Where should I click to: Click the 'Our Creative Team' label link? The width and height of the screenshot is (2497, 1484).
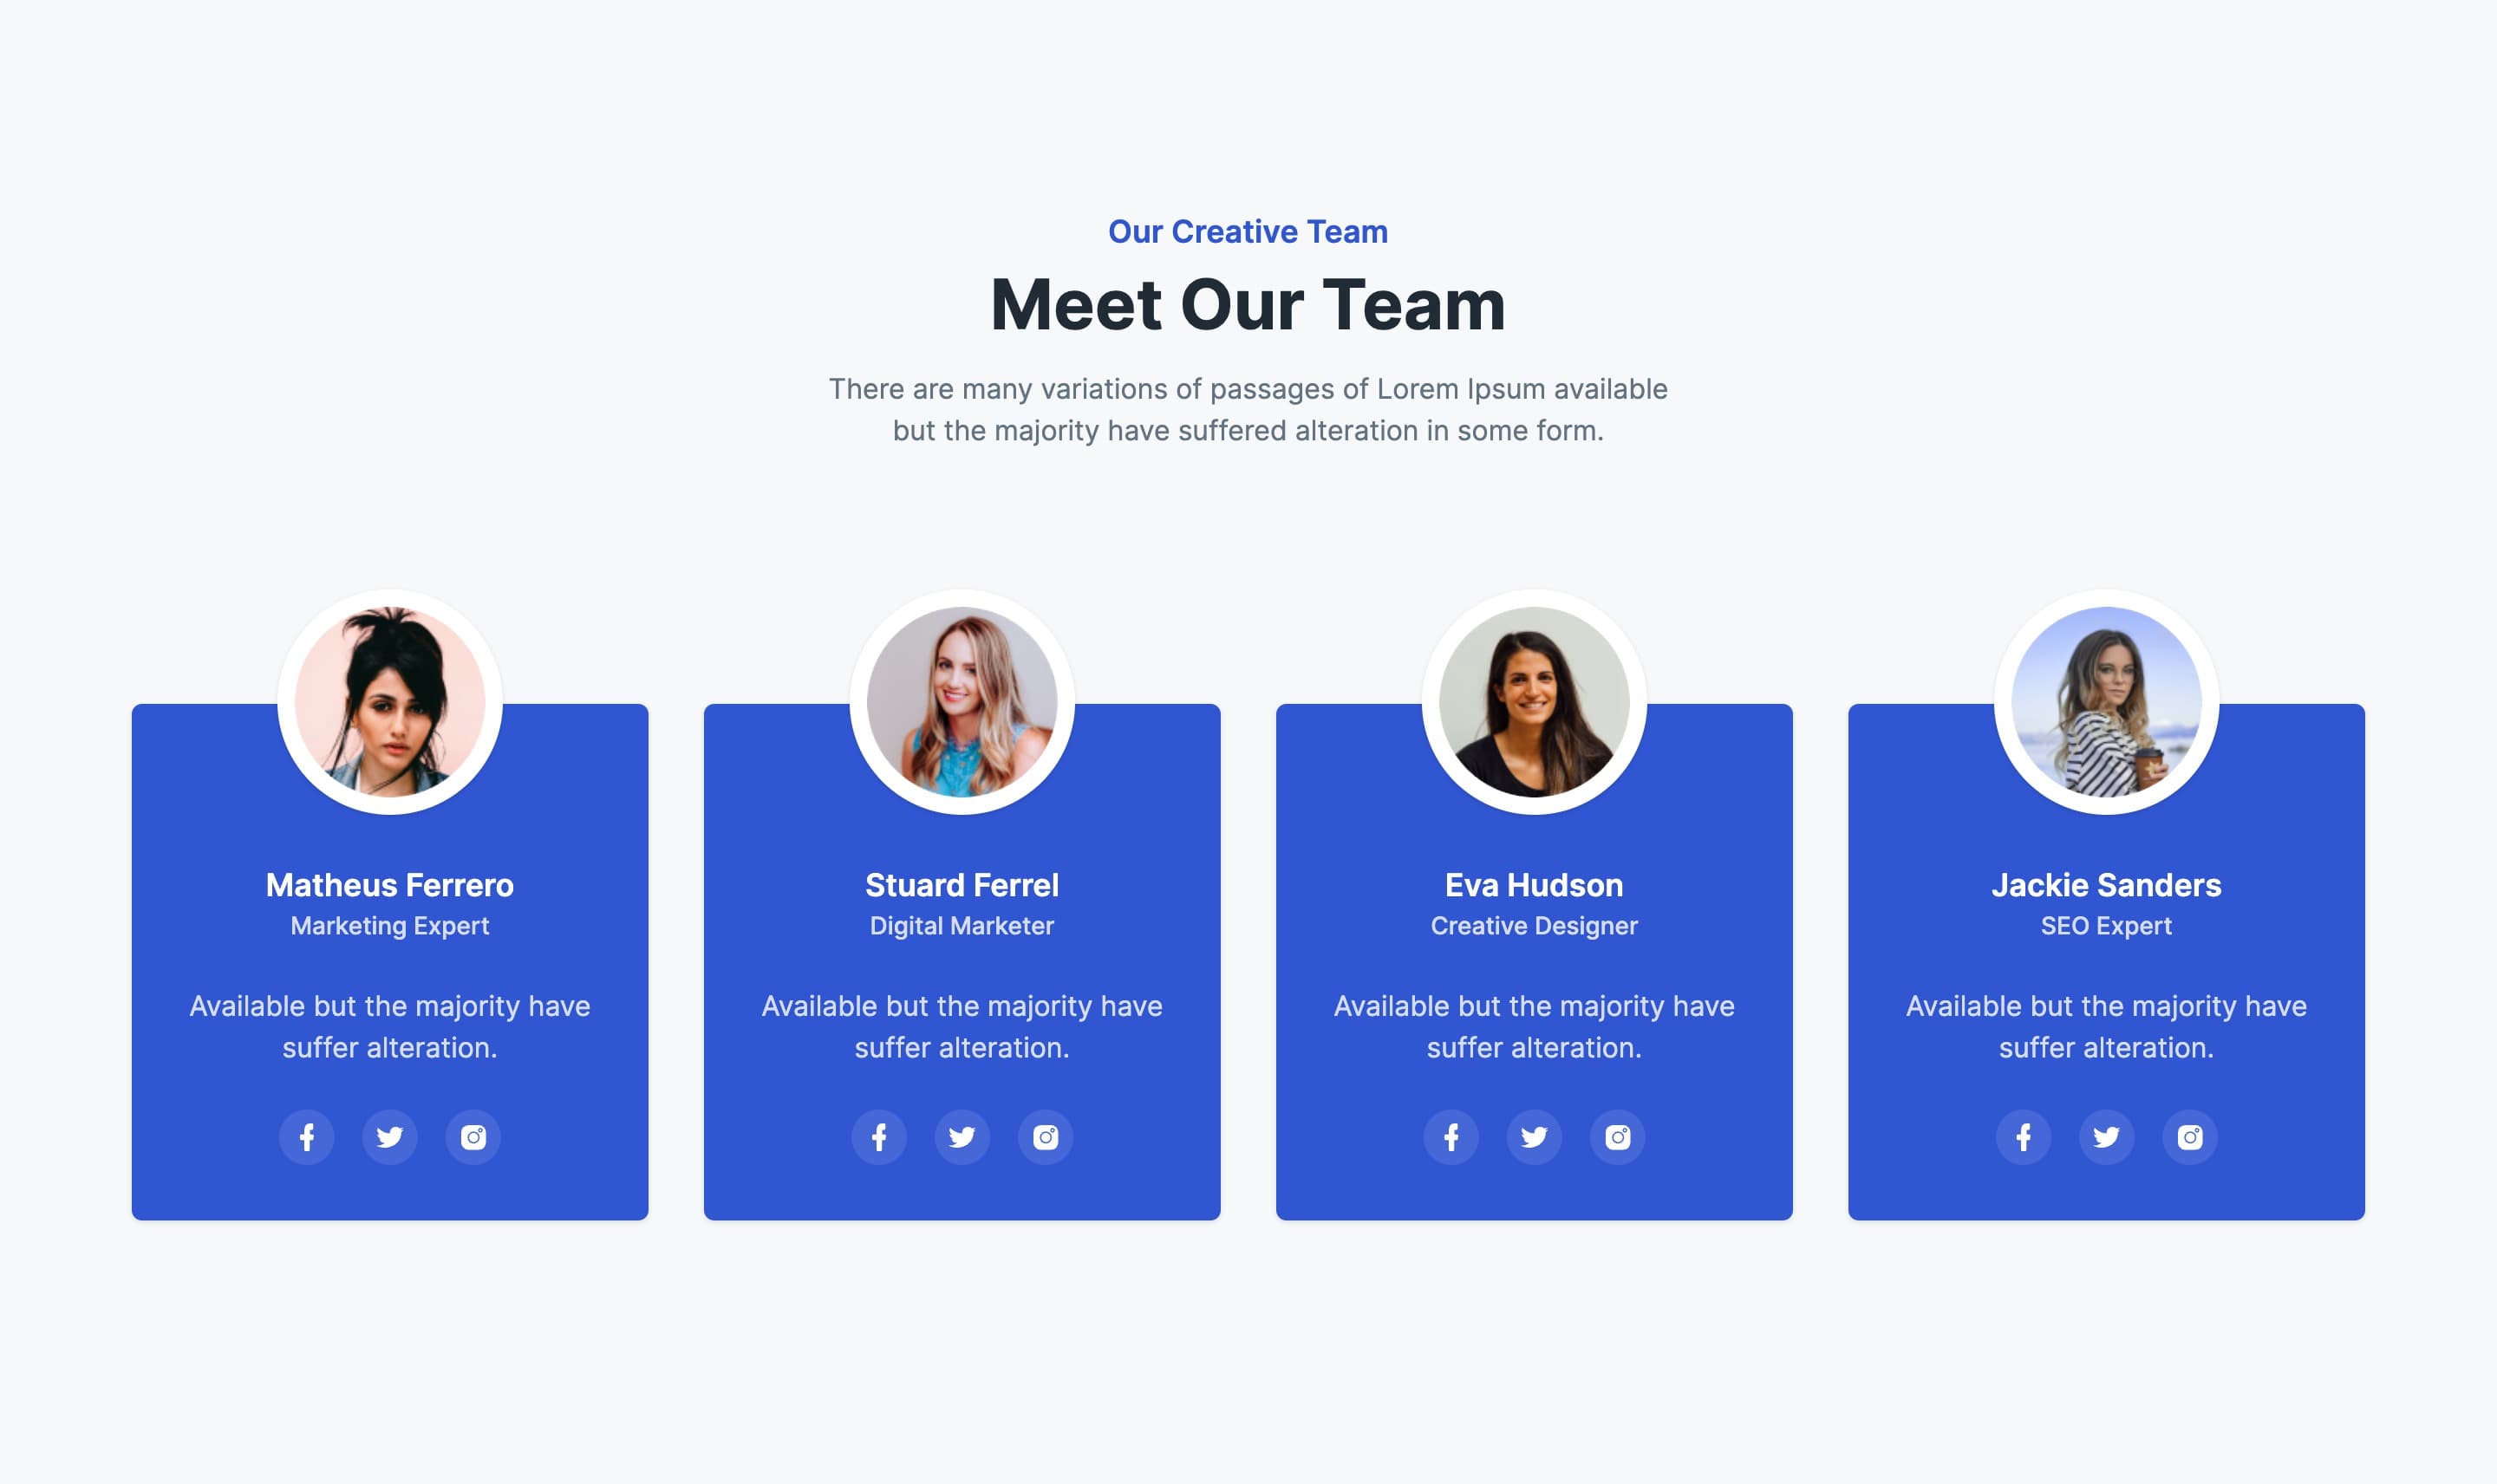[1248, 230]
